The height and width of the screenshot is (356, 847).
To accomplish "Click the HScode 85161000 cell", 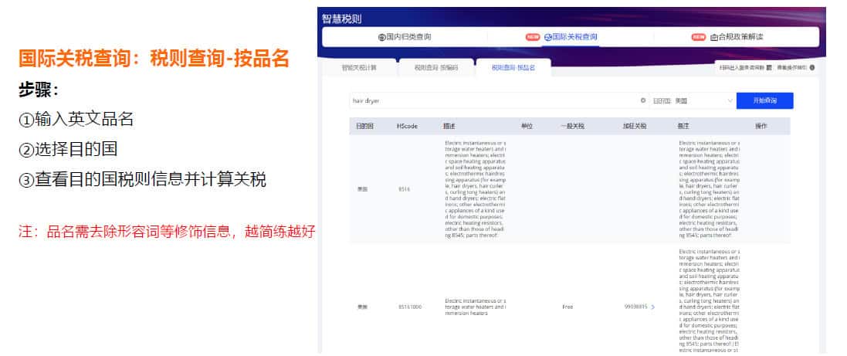I will click(409, 307).
